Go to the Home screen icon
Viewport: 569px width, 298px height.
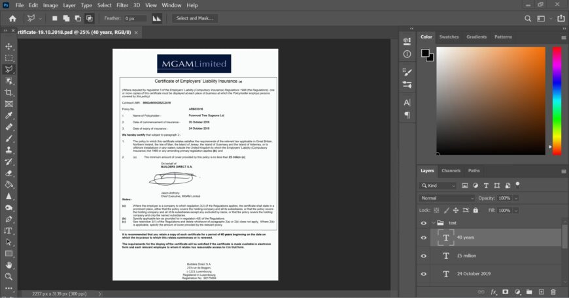click(12, 18)
